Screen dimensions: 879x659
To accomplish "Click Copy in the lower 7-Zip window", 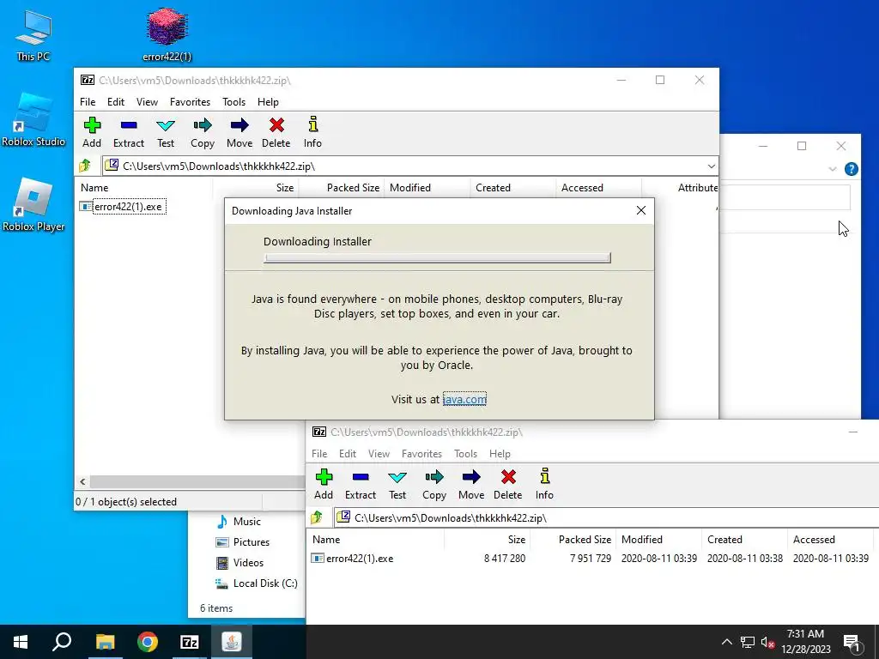I will 434,485.
